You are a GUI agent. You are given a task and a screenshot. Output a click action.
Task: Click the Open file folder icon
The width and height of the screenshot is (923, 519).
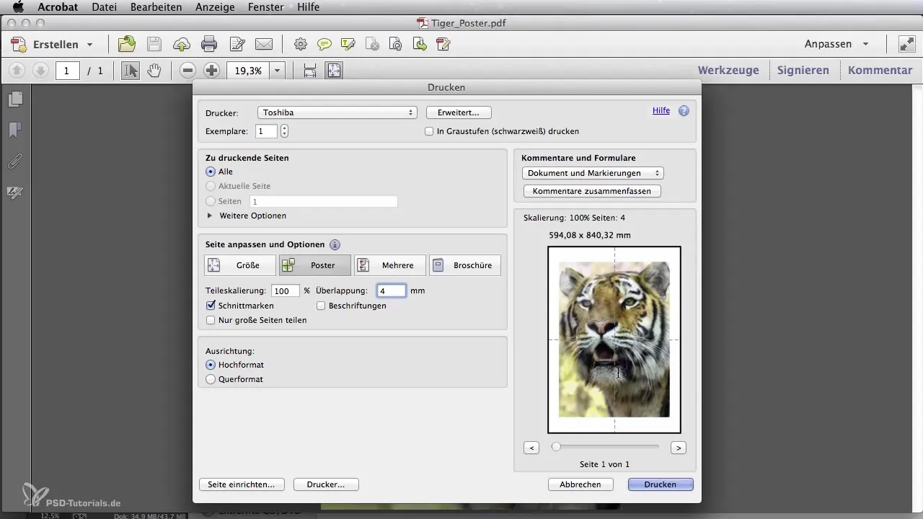(127, 45)
